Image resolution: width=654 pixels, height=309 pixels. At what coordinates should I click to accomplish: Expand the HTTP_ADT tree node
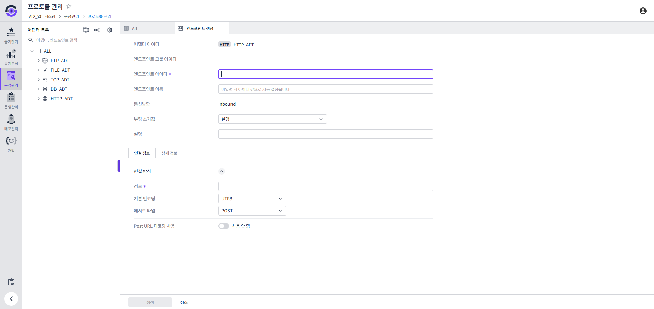click(x=39, y=99)
